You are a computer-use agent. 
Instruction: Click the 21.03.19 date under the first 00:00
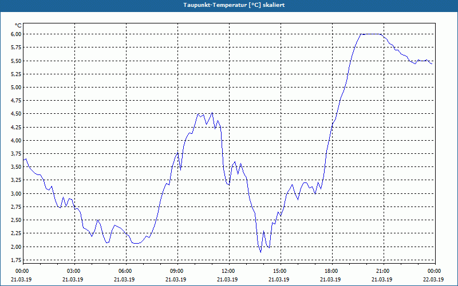pyautogui.click(x=21, y=279)
